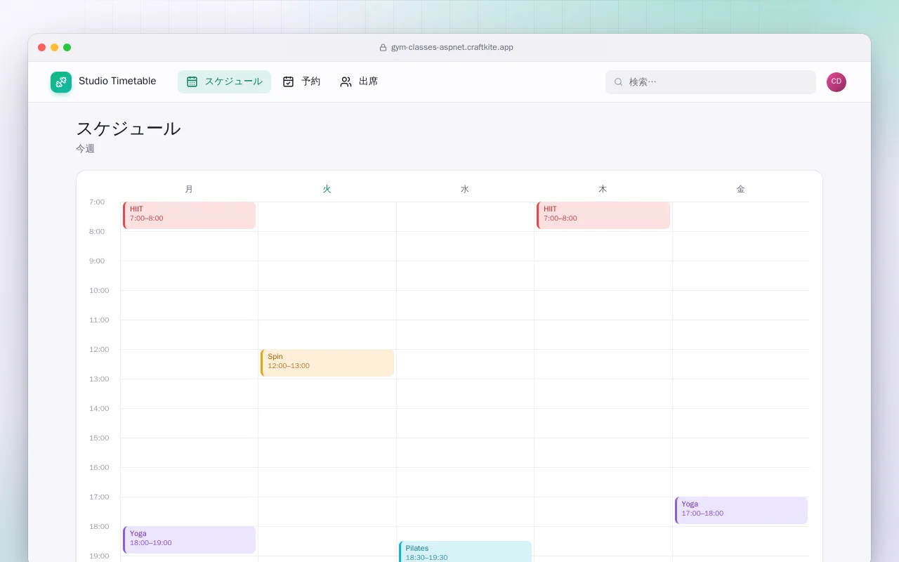Click the 金 day column header

coord(741,189)
